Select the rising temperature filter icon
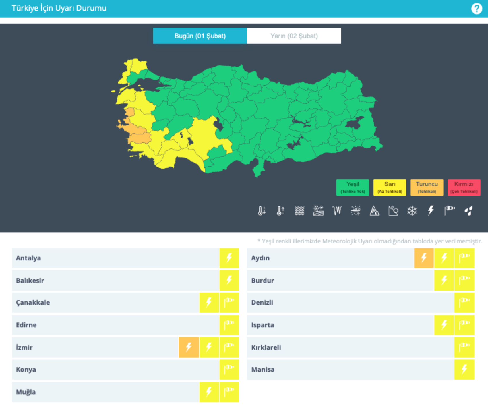Screen dimensions: 488x406 point(280,211)
